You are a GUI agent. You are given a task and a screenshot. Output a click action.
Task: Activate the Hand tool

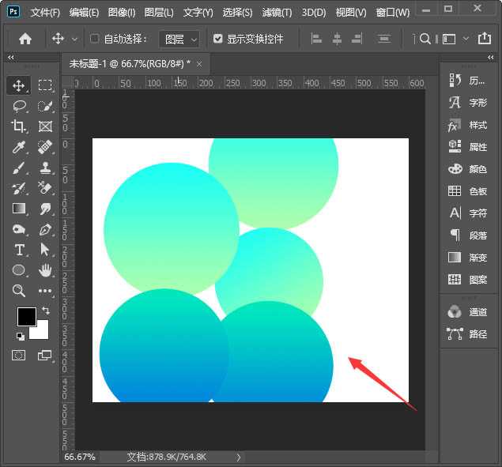tap(45, 270)
